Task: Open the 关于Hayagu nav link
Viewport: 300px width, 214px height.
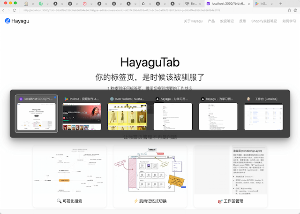Action: click(193, 21)
